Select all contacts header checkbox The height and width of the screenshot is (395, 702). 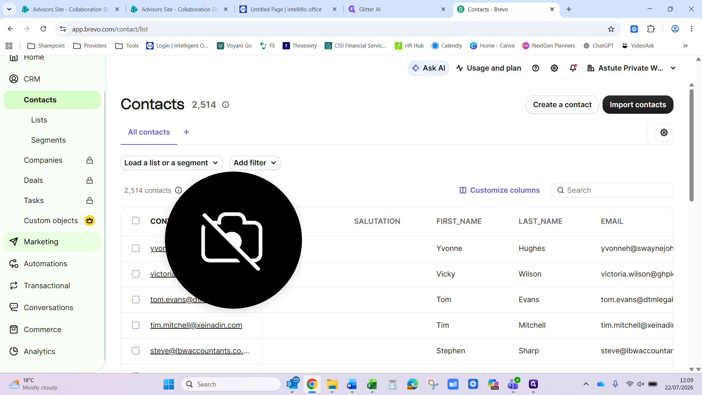[136, 221]
